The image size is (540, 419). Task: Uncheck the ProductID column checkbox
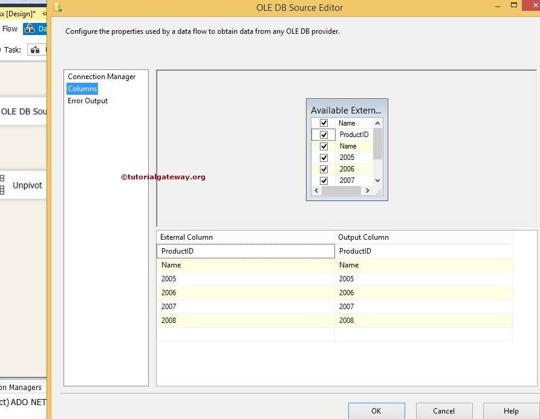coord(324,135)
